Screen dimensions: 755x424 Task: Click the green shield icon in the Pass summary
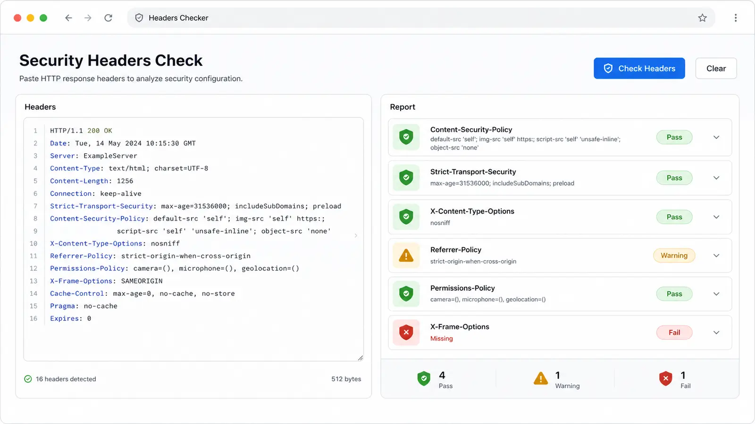(424, 378)
